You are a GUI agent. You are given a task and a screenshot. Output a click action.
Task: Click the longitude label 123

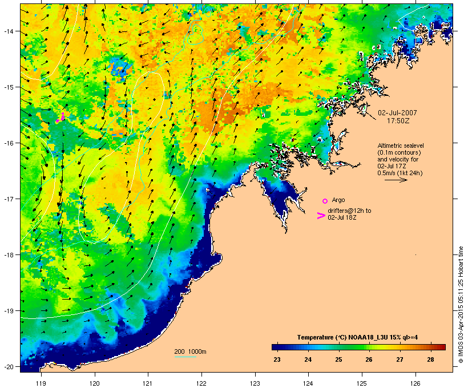point(255,383)
